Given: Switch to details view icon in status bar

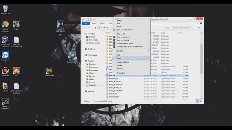Looking at the screenshot, I should click(197, 101).
